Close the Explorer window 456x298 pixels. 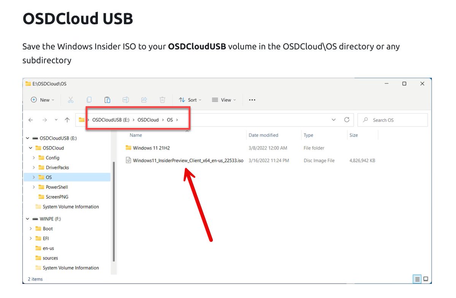pos(422,84)
